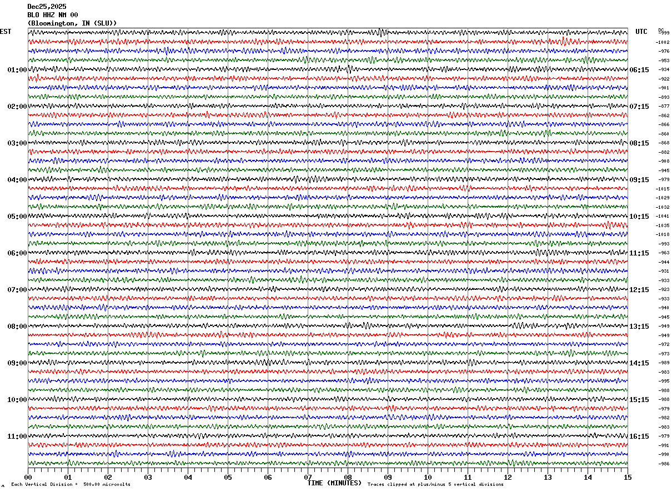Click the EST time label "05:00"
This screenshot has height=492, width=672.
[17, 217]
